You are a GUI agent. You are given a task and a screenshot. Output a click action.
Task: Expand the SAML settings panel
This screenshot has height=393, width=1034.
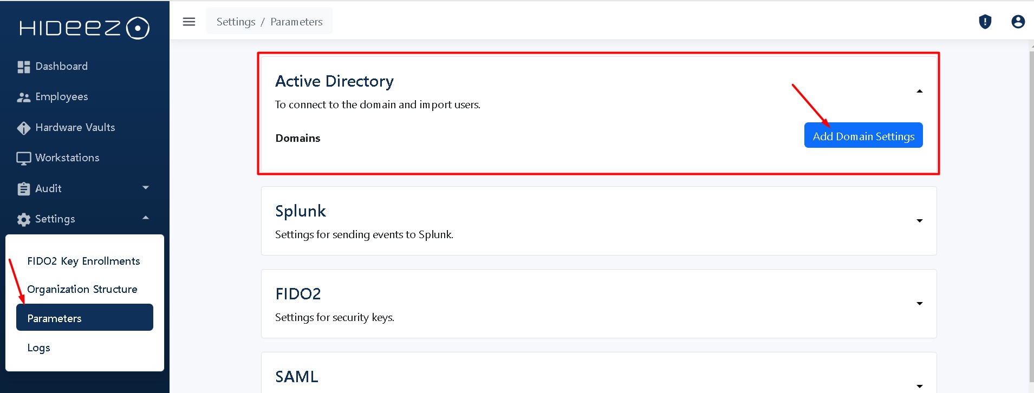919,386
